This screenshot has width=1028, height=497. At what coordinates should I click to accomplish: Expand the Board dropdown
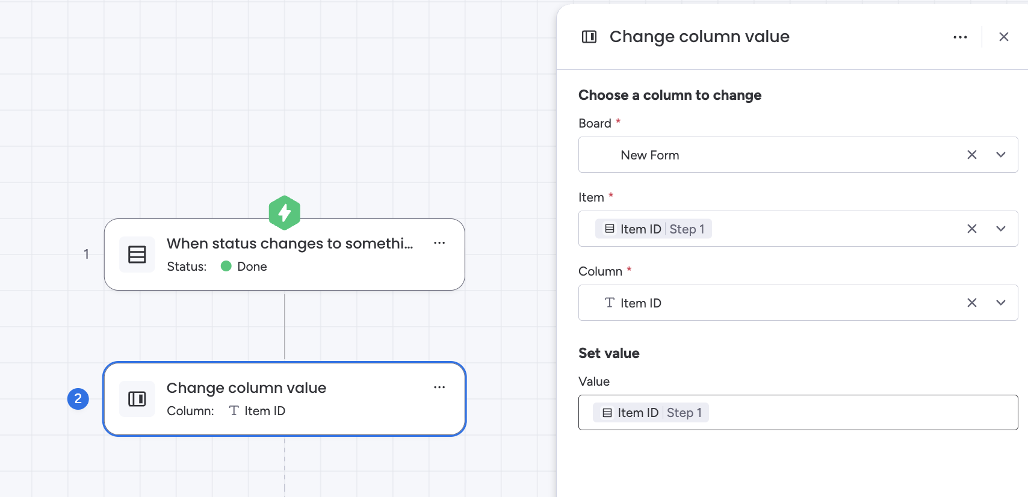pyautogui.click(x=1001, y=155)
